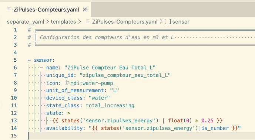
Task: Click the 0.25 multiplier value
Action: [x=207, y=120]
